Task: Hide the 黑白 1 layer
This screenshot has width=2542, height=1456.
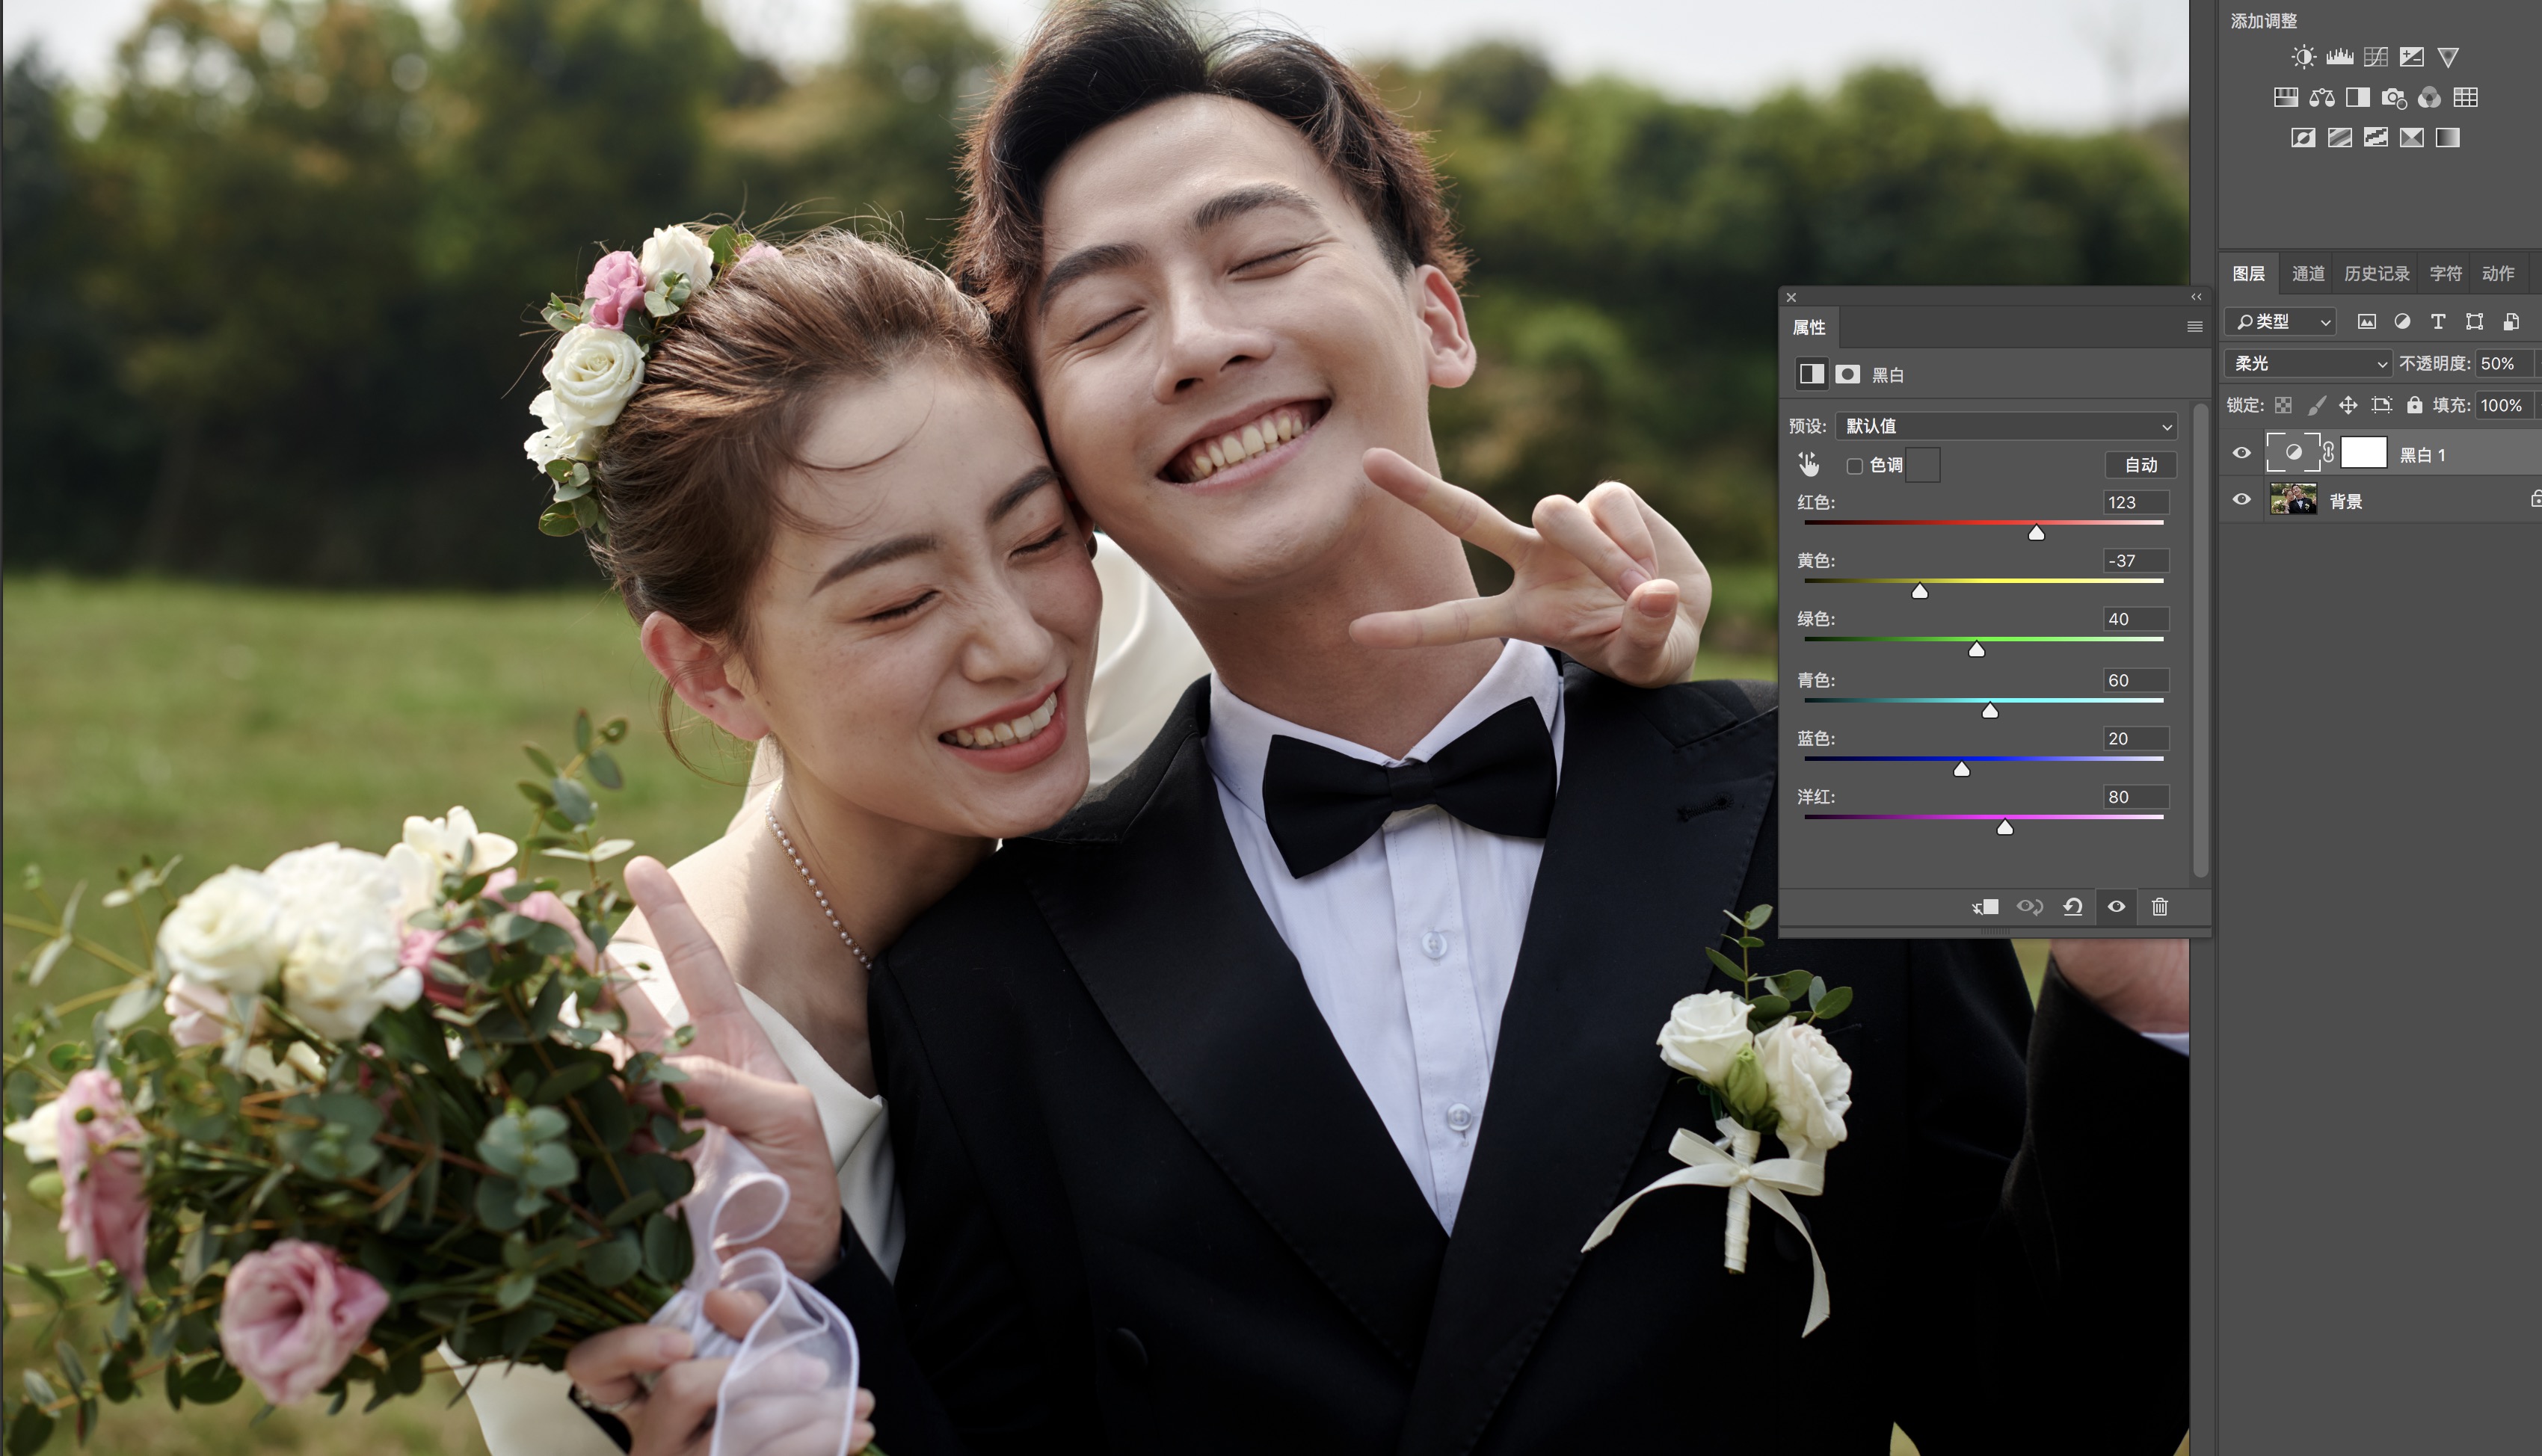Action: pos(2242,453)
